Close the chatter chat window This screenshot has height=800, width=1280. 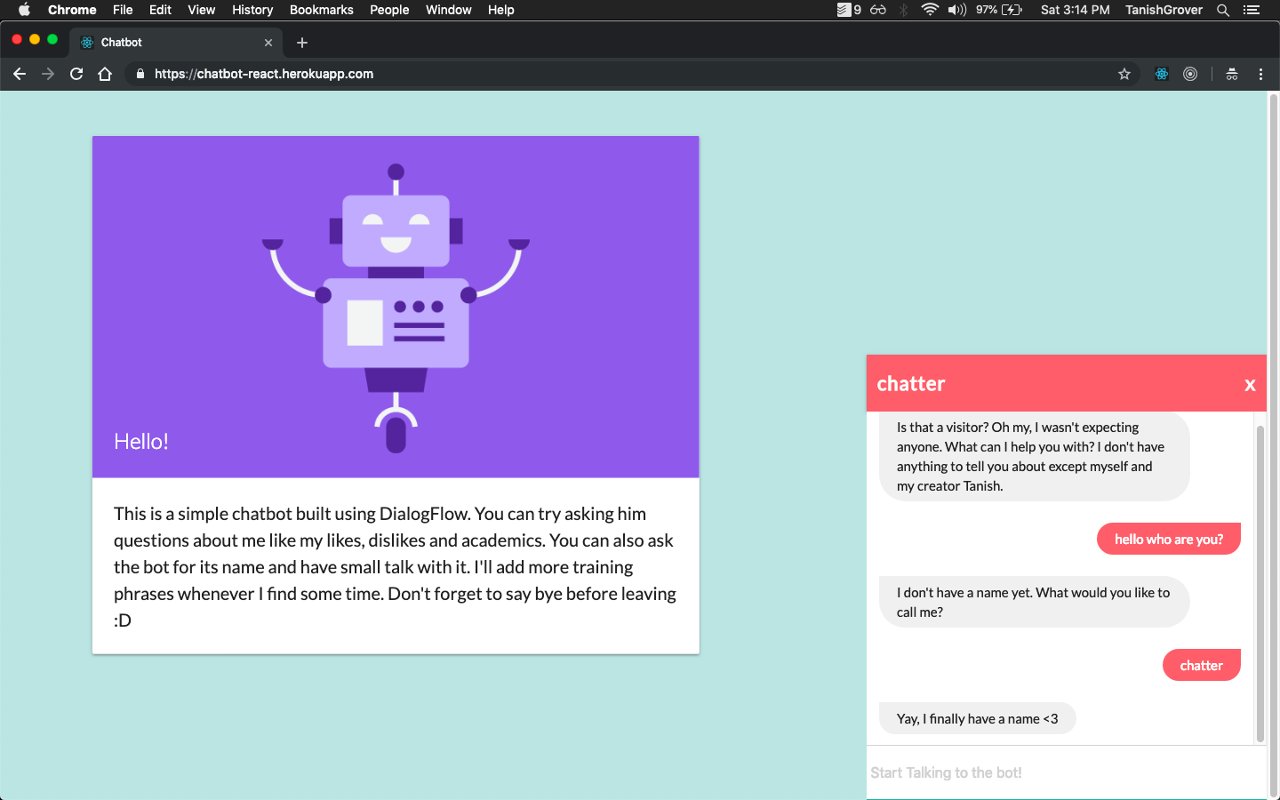pos(1250,385)
